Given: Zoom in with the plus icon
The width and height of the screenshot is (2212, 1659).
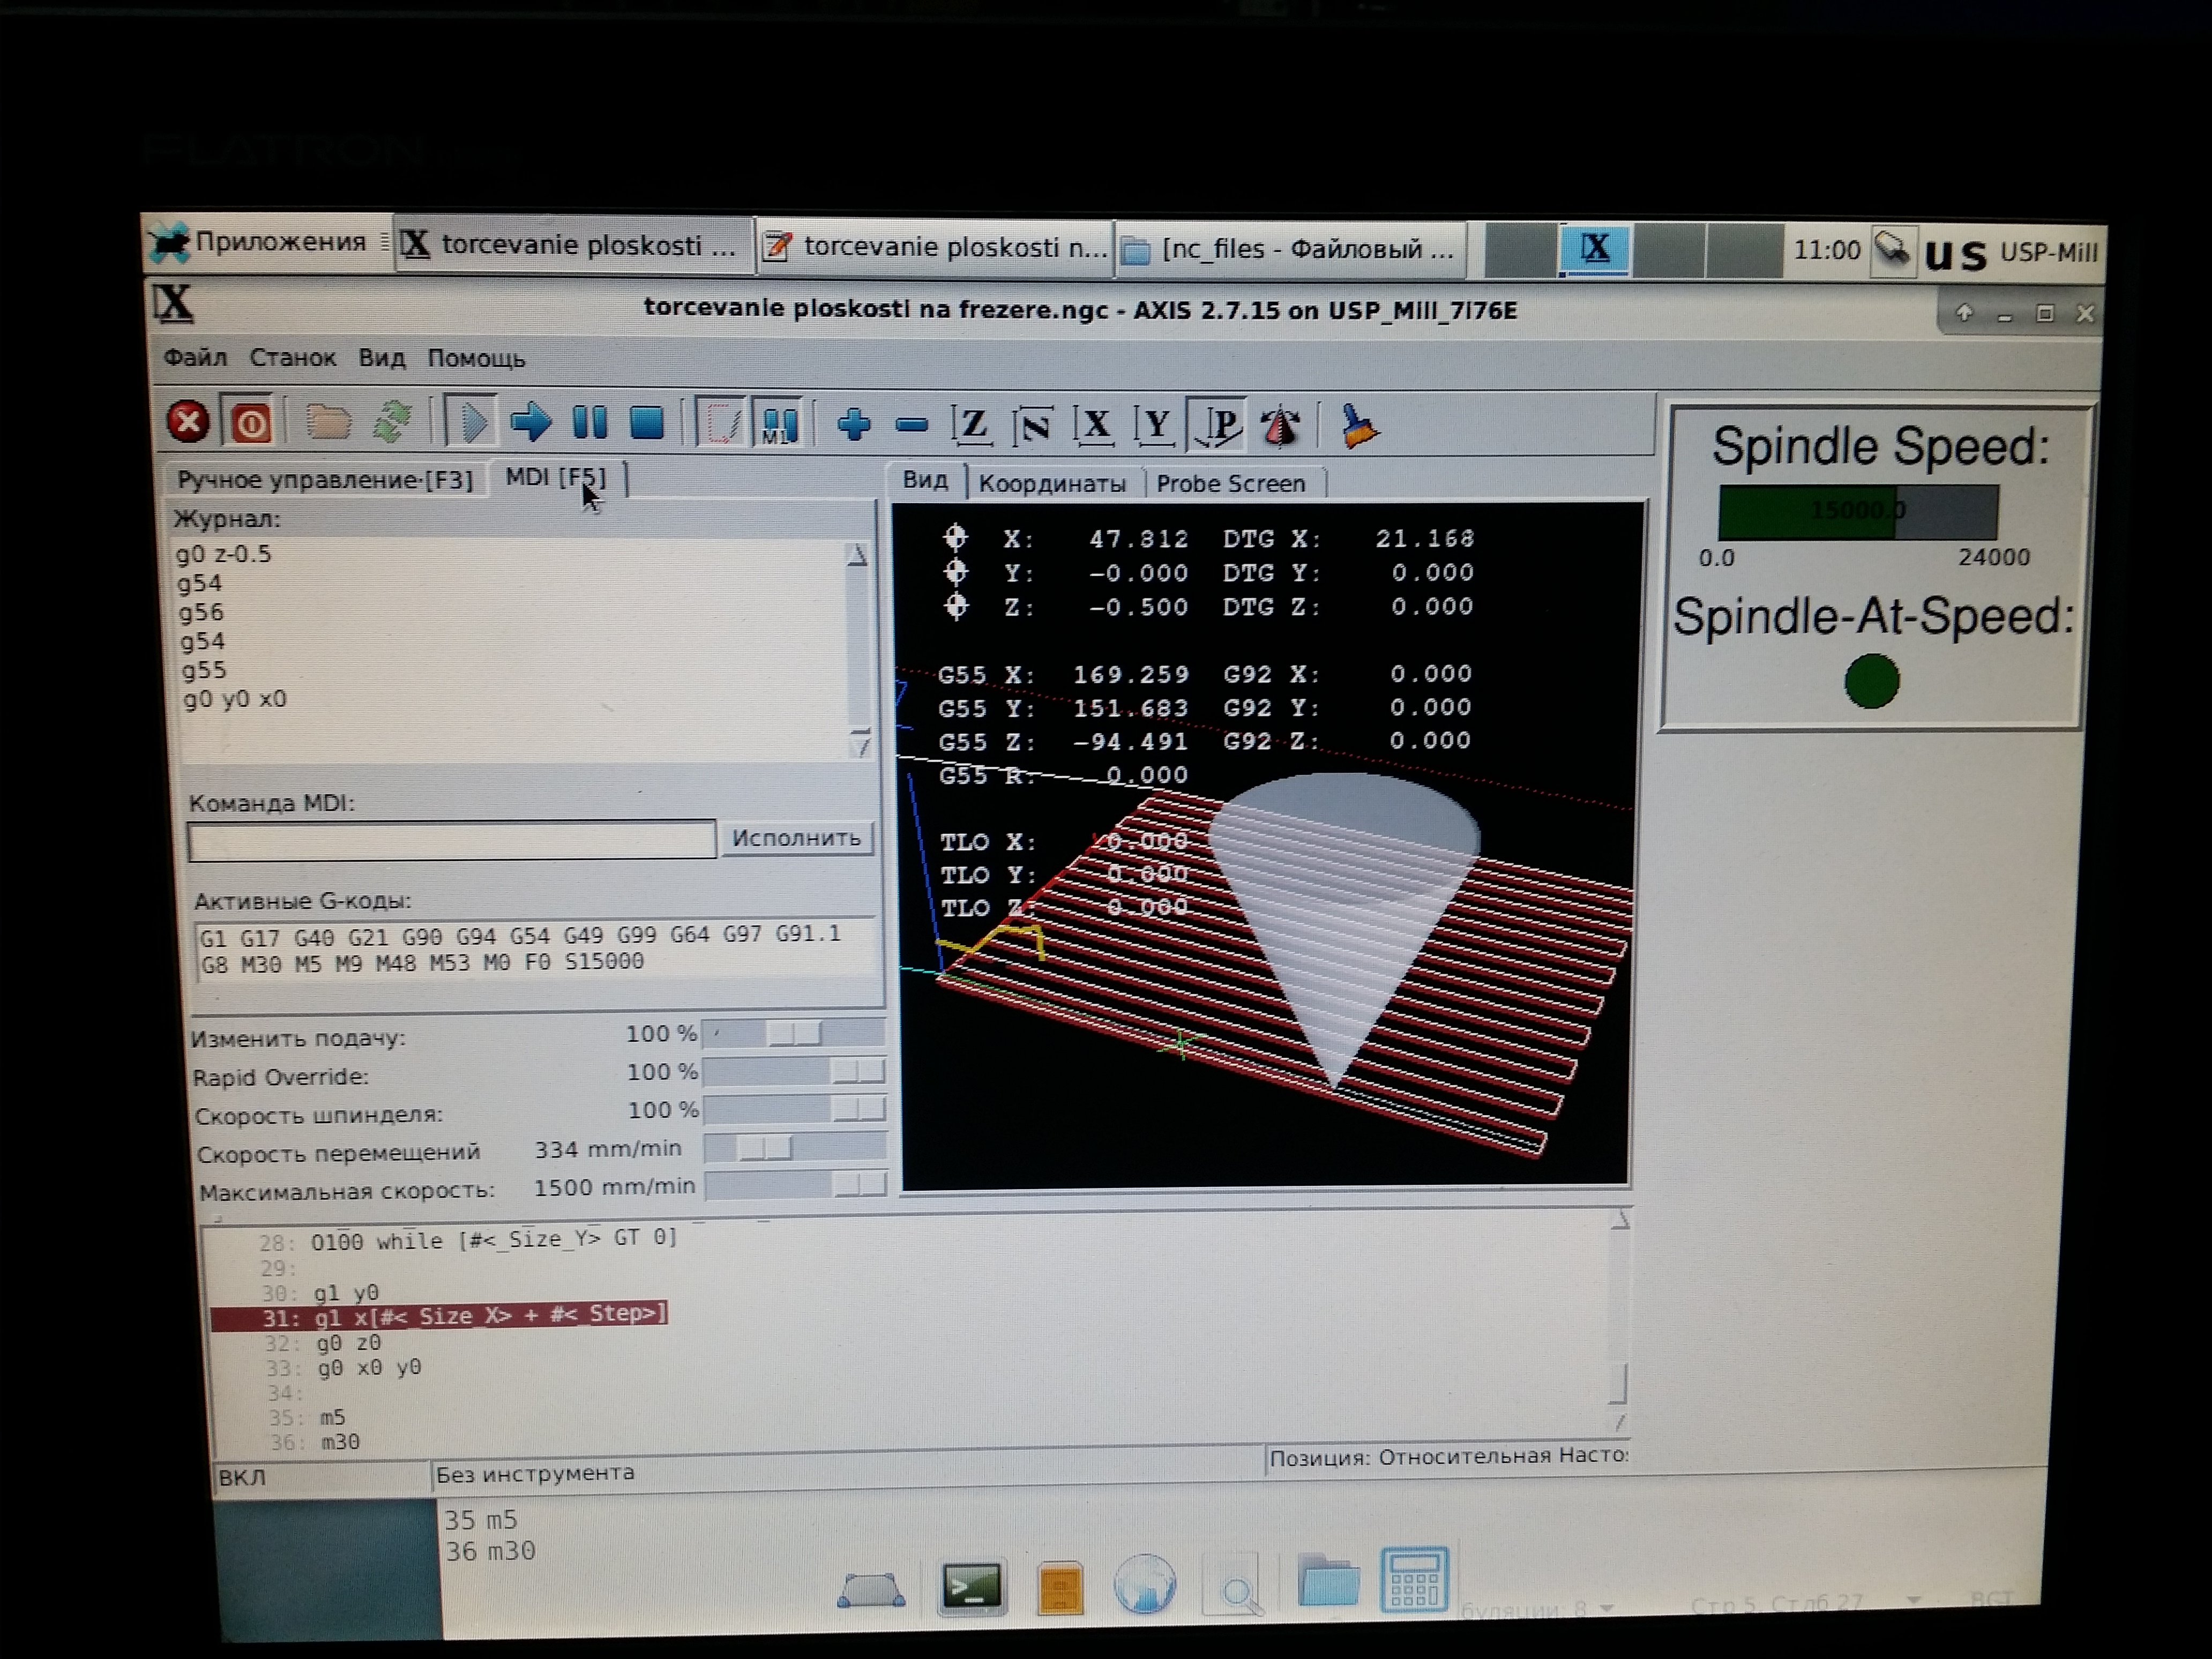Looking at the screenshot, I should pos(853,425).
